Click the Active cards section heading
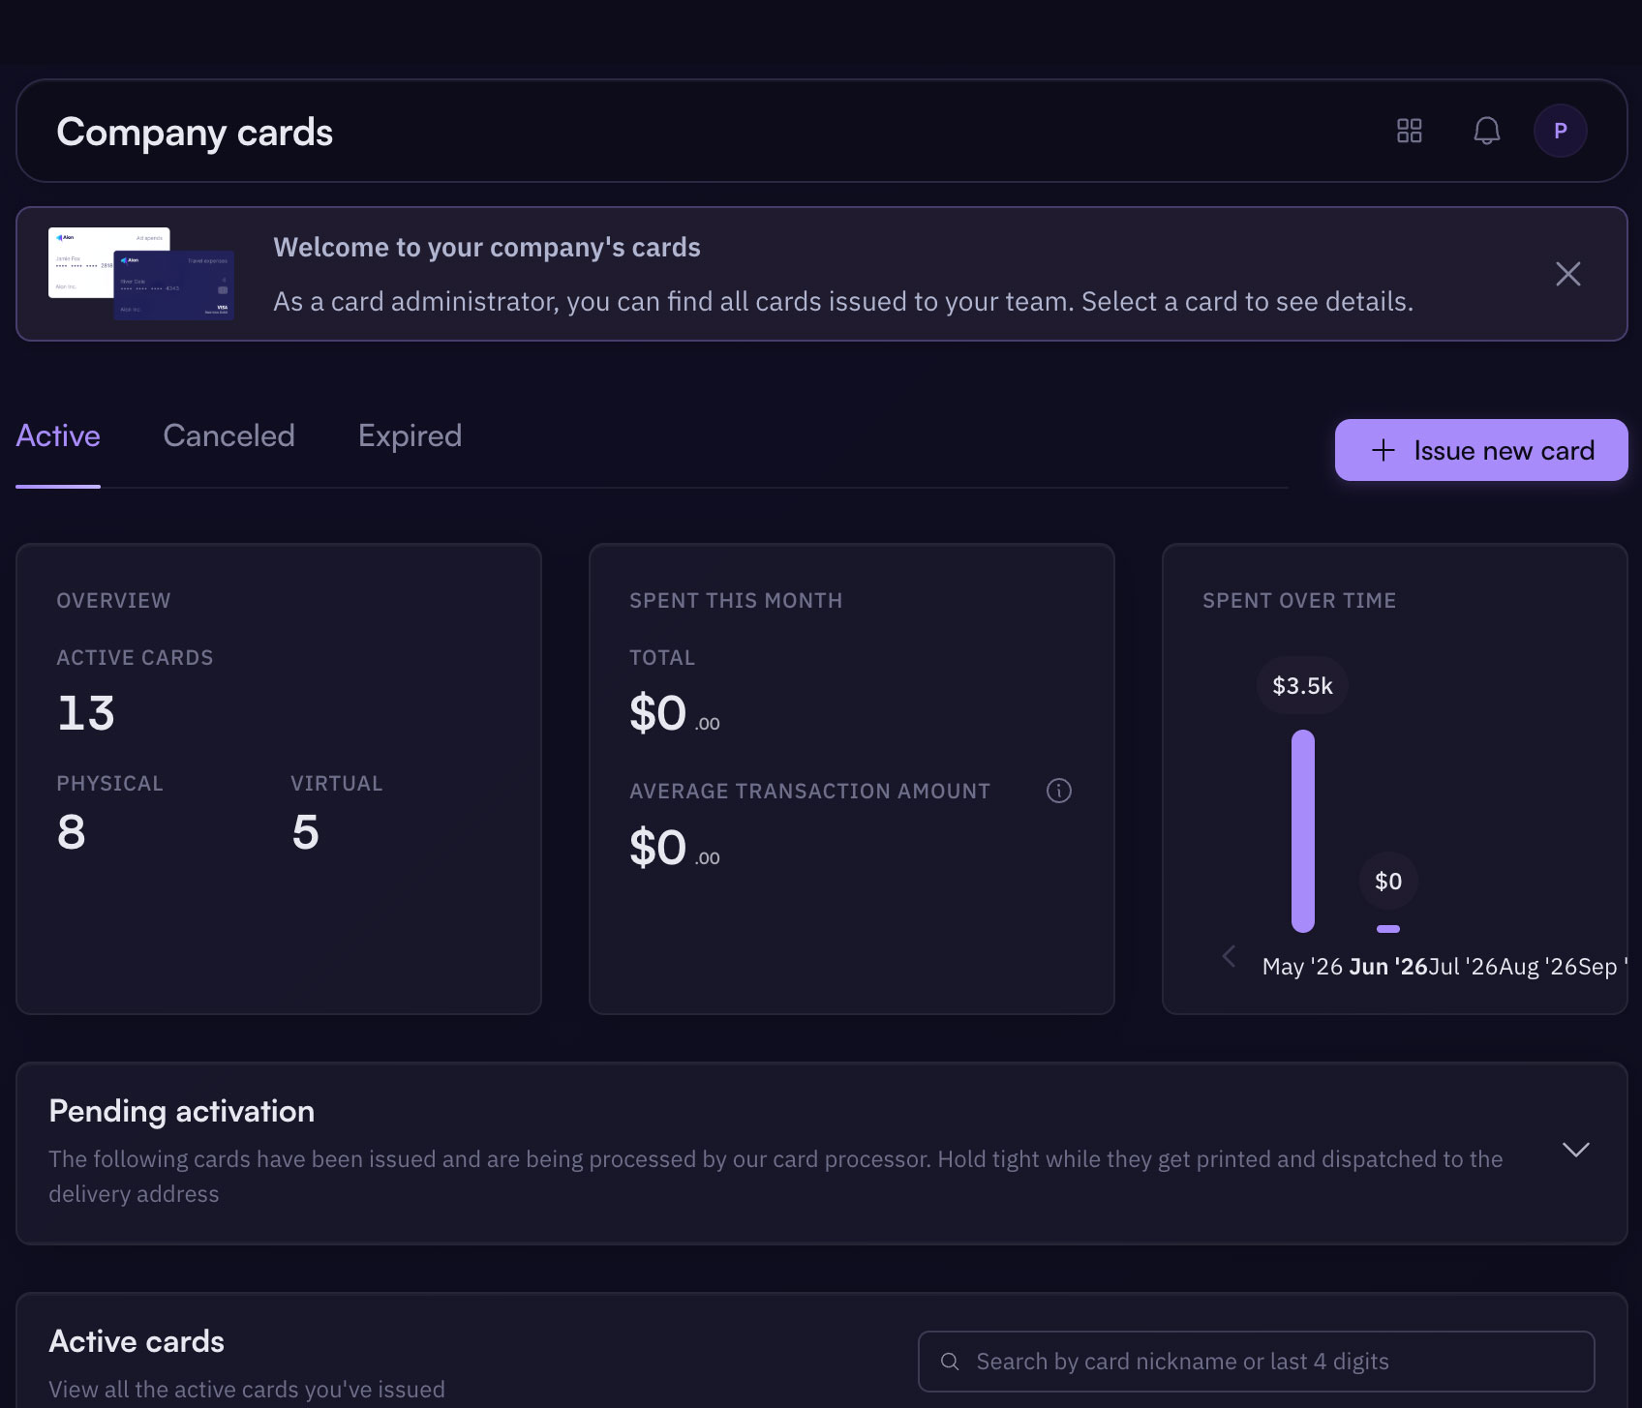 137,1341
